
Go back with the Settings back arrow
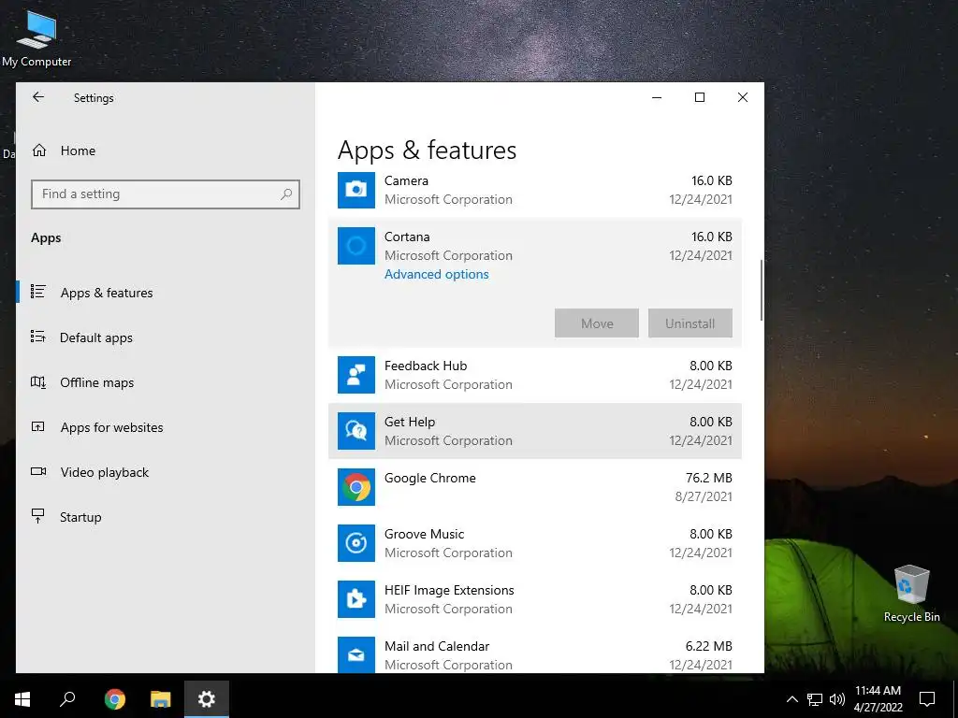pyautogui.click(x=37, y=97)
